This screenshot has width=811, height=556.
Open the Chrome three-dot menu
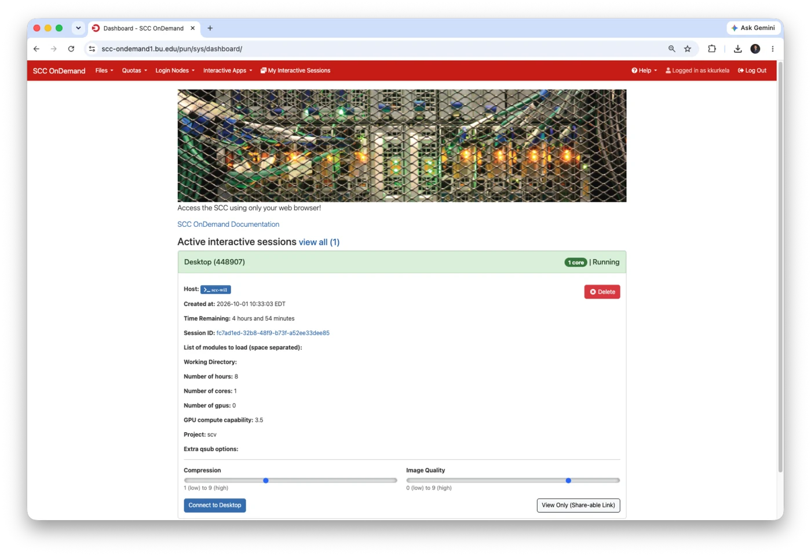(773, 49)
